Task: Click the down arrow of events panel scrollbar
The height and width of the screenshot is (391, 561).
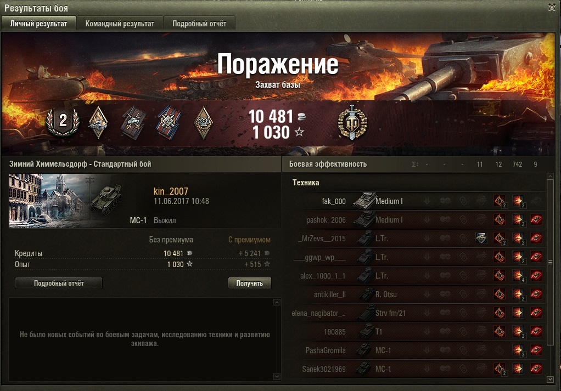Action: 277,377
